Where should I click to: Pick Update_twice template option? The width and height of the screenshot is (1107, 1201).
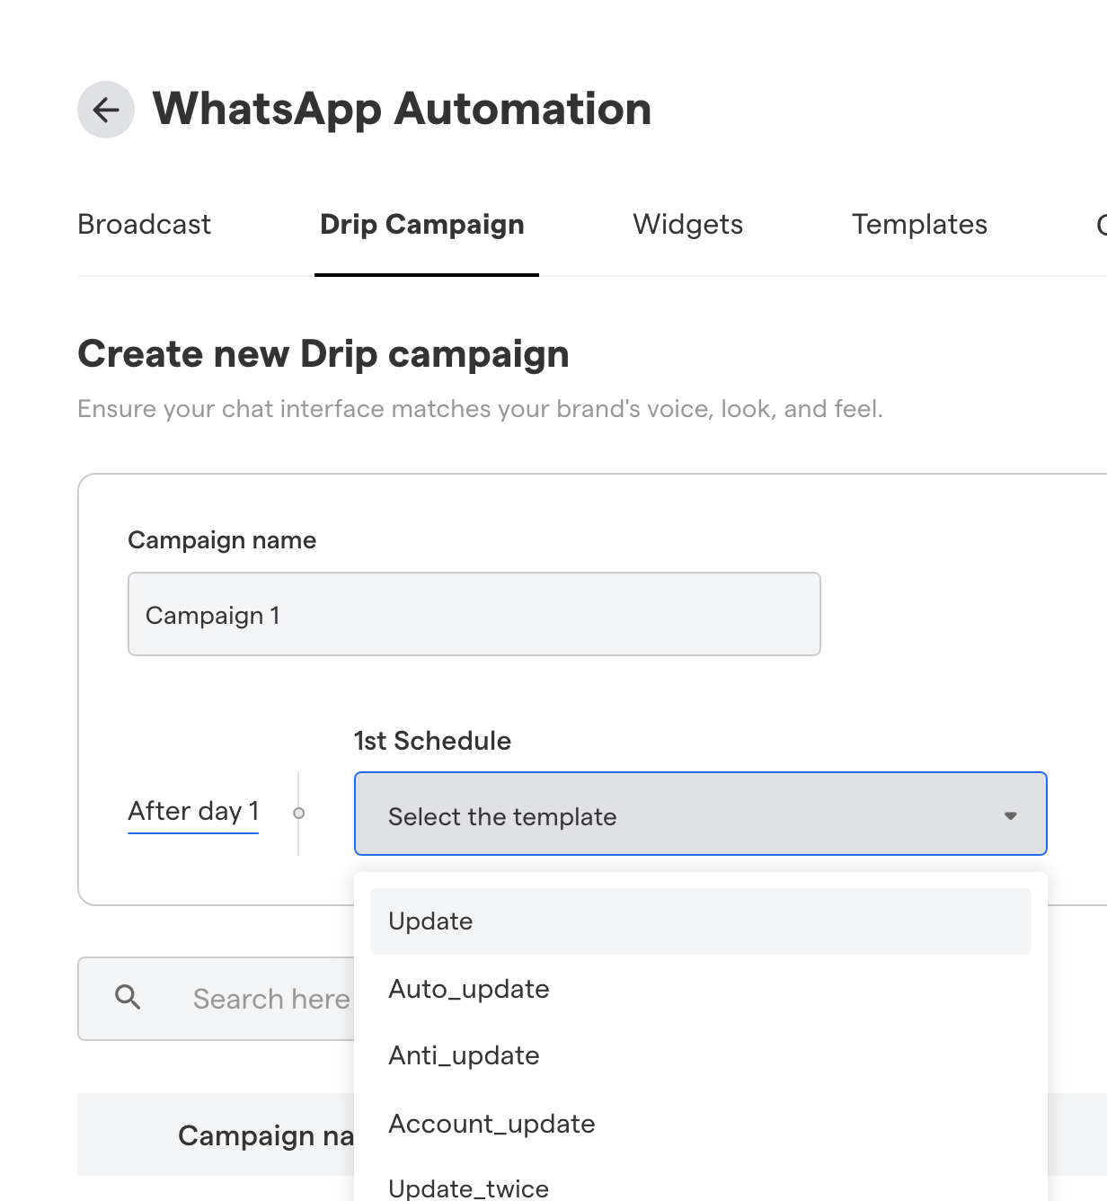coord(468,1188)
